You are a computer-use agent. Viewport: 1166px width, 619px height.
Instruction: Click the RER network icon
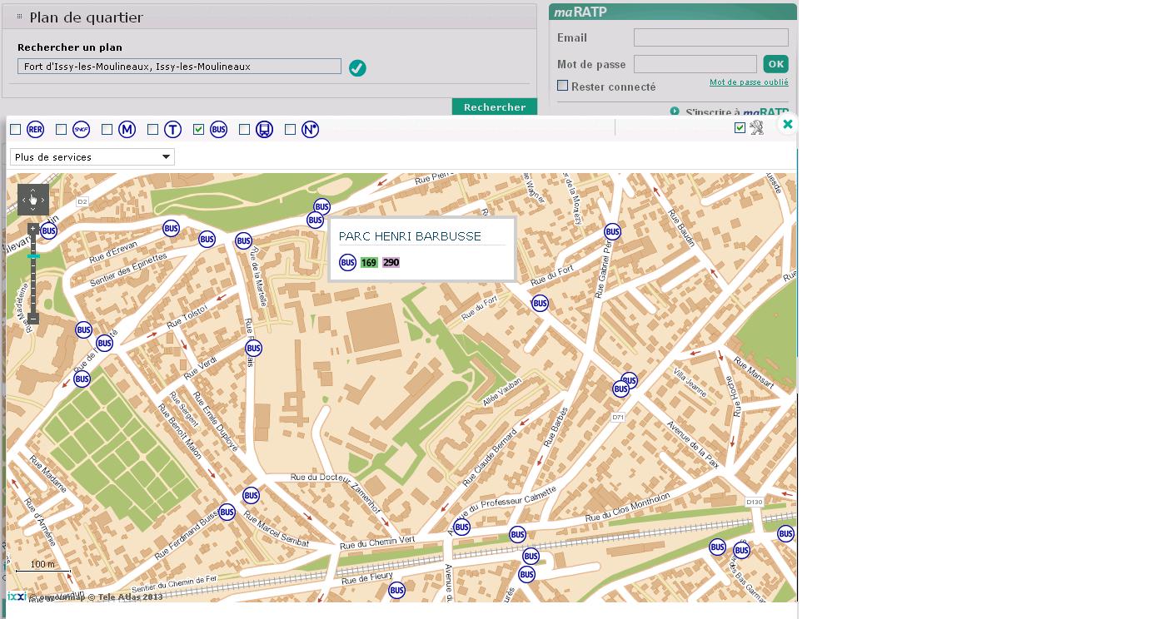[x=35, y=129]
